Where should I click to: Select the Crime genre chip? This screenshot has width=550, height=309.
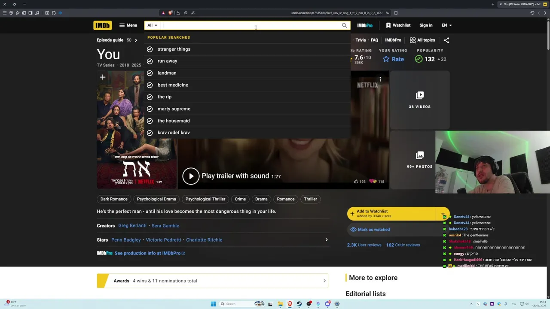(240, 199)
